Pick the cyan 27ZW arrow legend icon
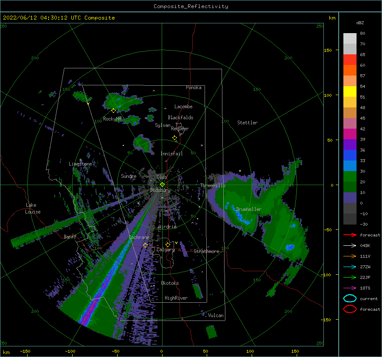The height and width of the screenshot is (357, 382). (x=350, y=267)
